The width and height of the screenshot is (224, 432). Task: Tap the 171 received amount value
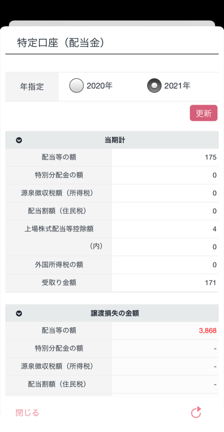click(211, 283)
